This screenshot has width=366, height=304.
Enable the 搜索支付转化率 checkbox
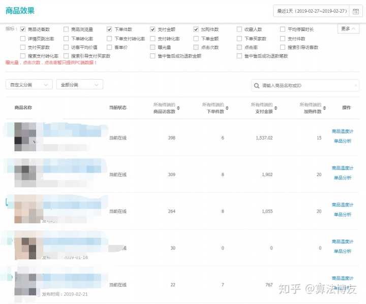point(23,56)
